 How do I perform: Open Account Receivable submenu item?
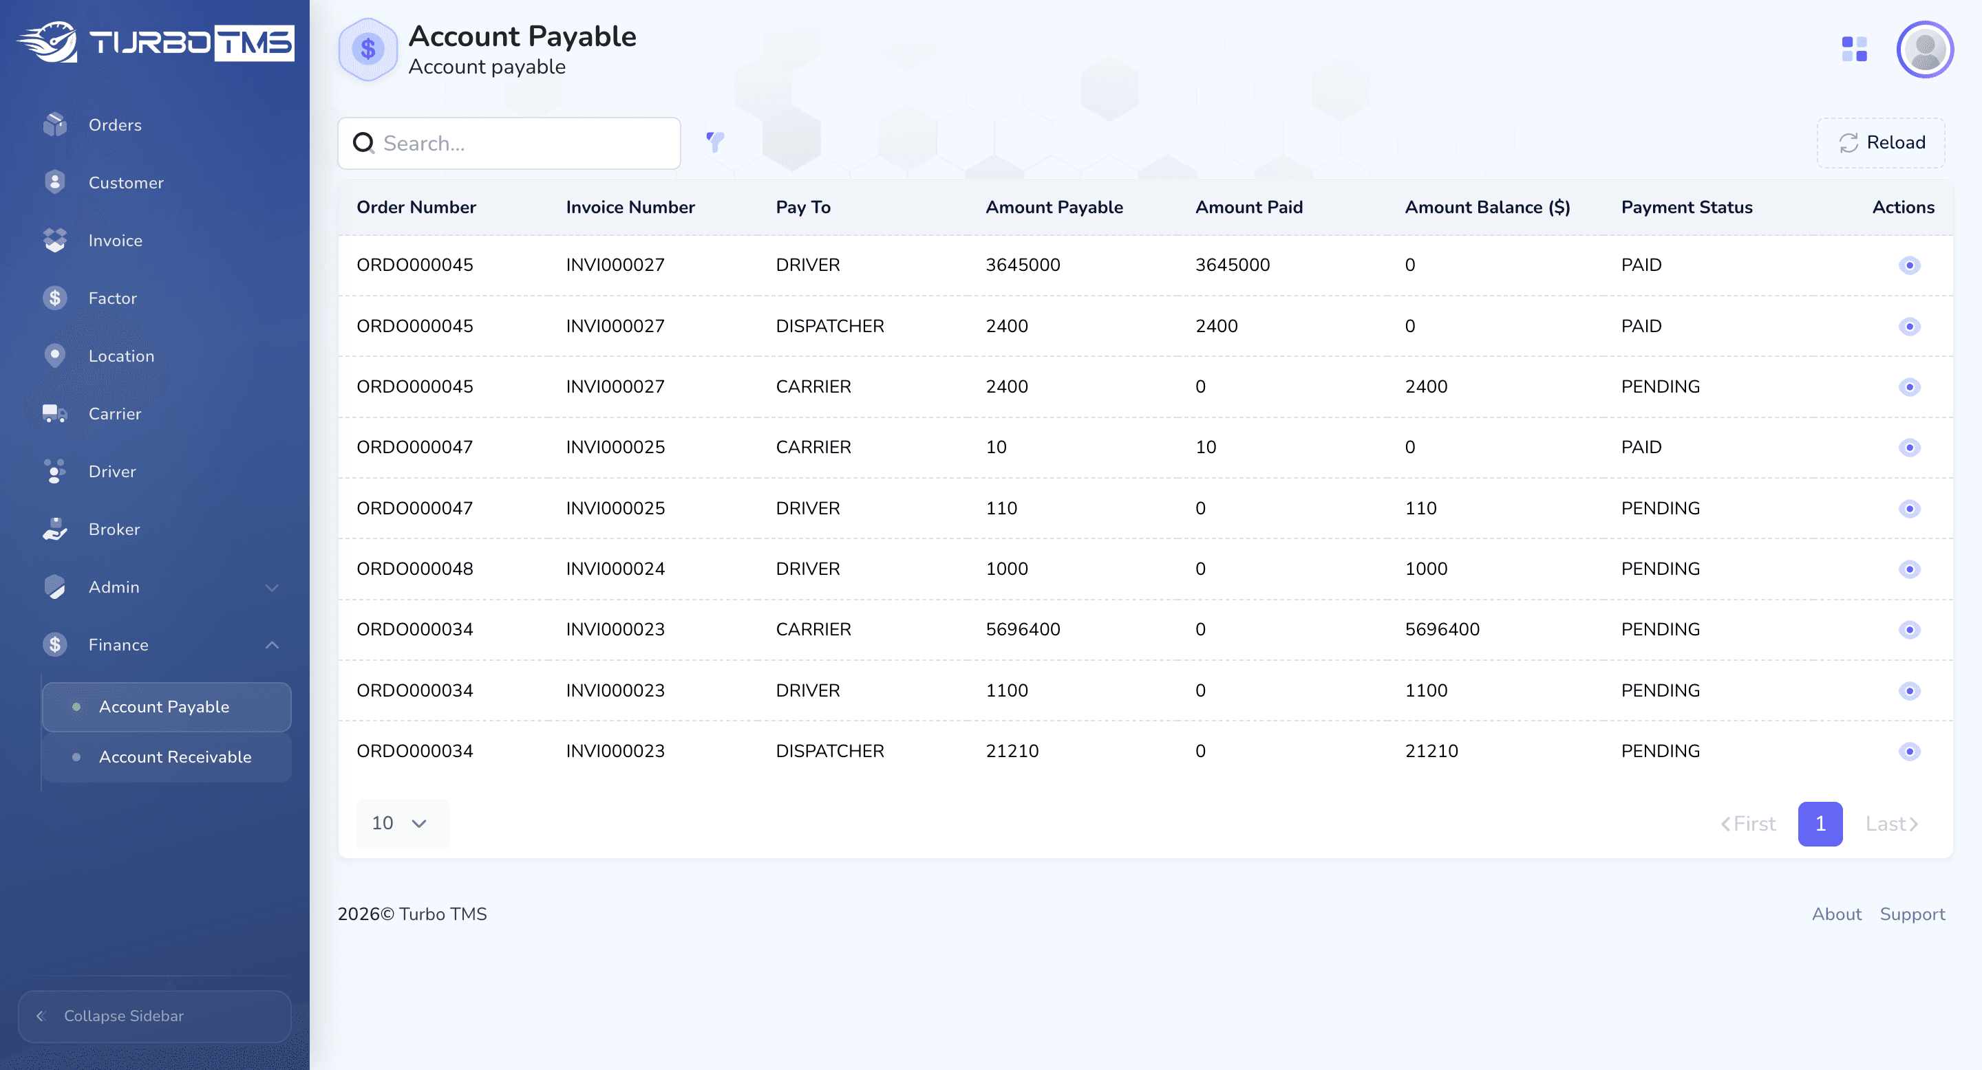166,757
